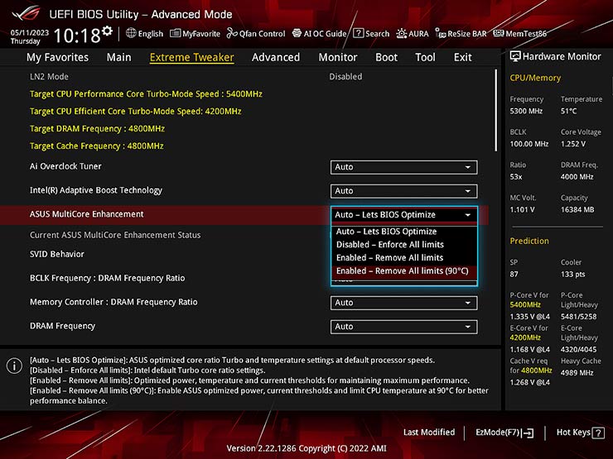Viewport: 613px width, 459px height.
Task: Go to the Boot tab
Action: [386, 57]
